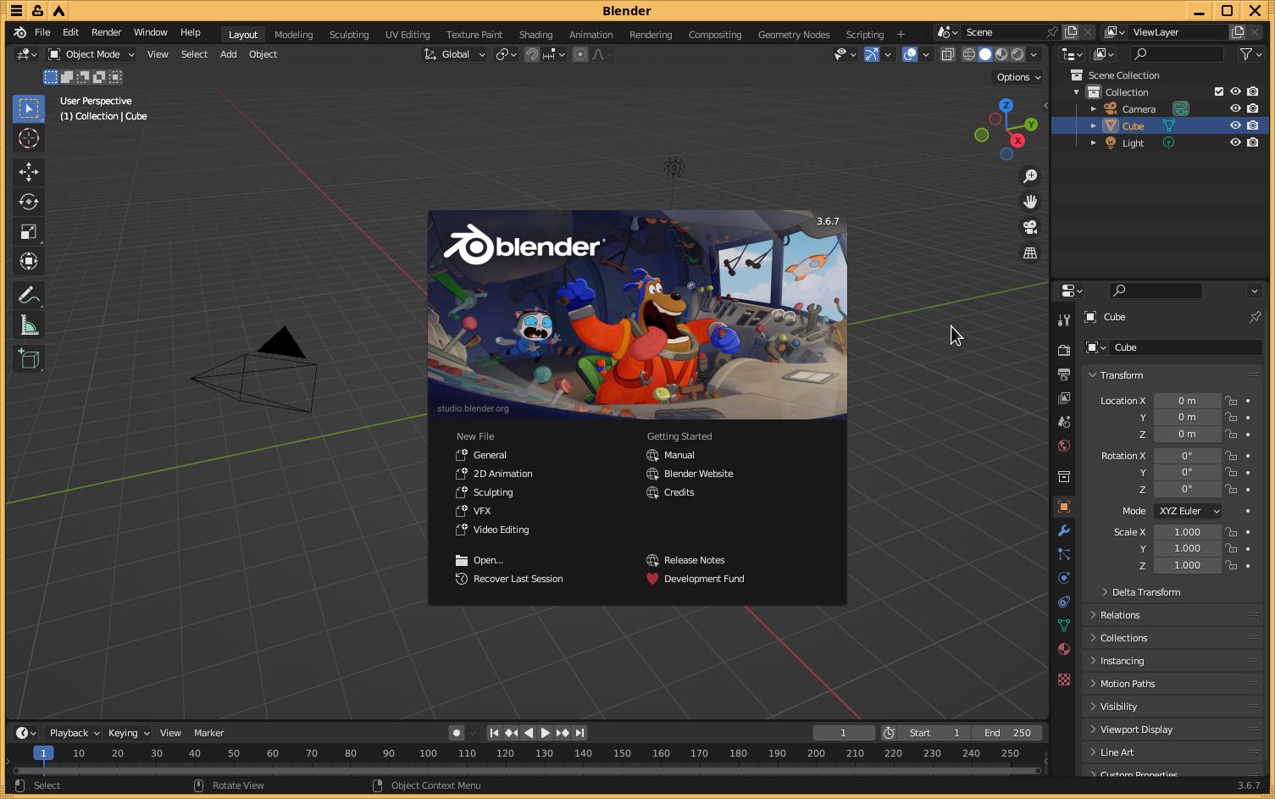
Task: Switch to the Sculpting workspace tab
Action: click(348, 35)
